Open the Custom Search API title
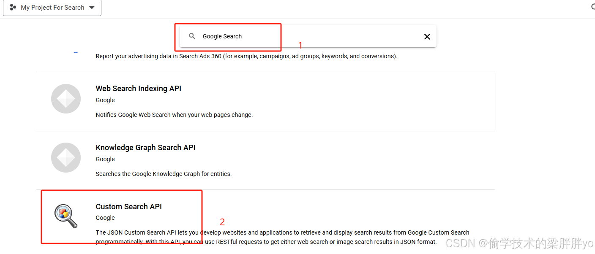The width and height of the screenshot is (595, 254). pos(129,207)
